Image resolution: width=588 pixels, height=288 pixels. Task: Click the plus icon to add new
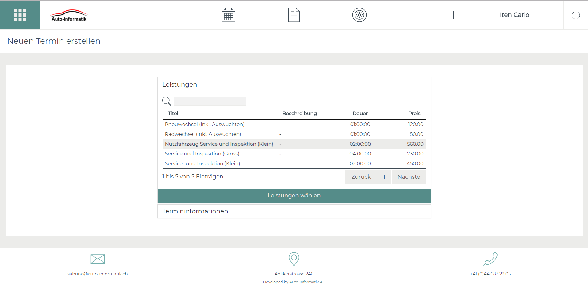coord(453,15)
